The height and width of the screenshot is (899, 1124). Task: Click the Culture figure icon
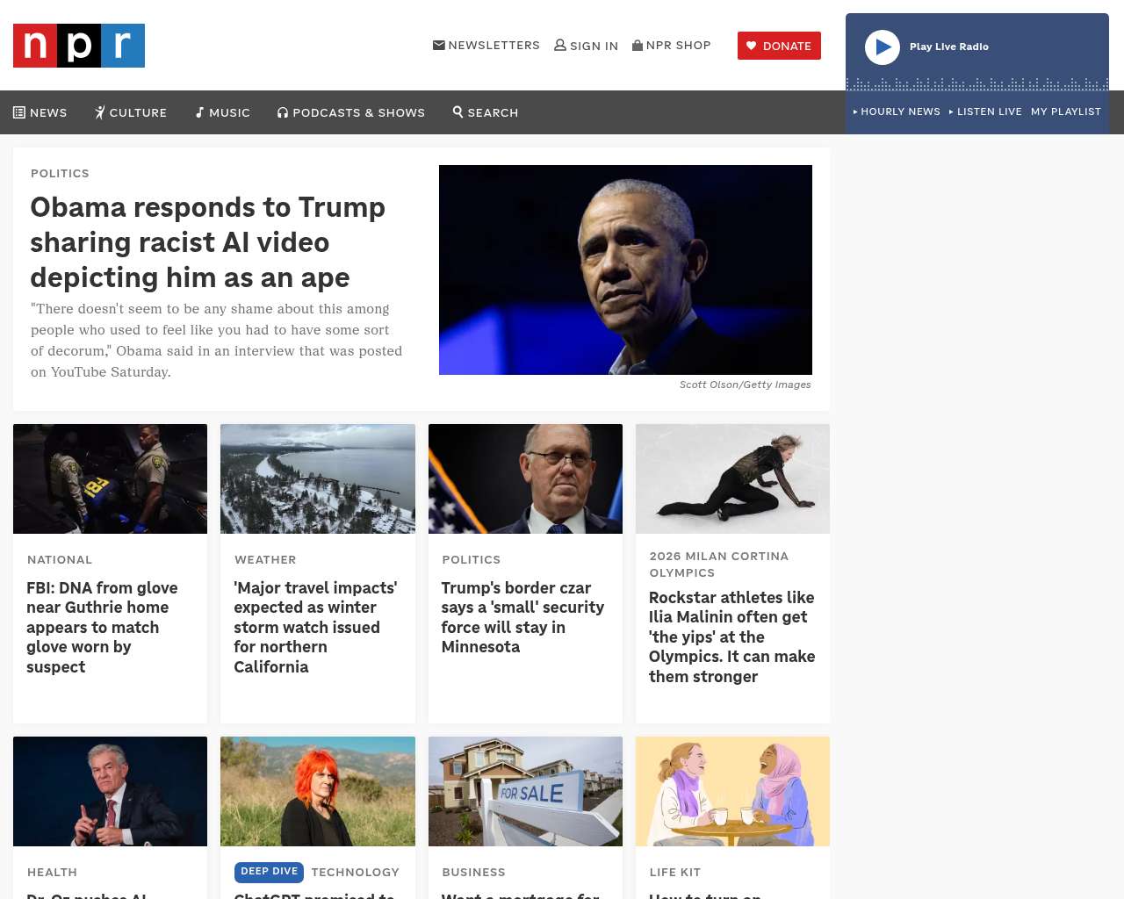100,112
